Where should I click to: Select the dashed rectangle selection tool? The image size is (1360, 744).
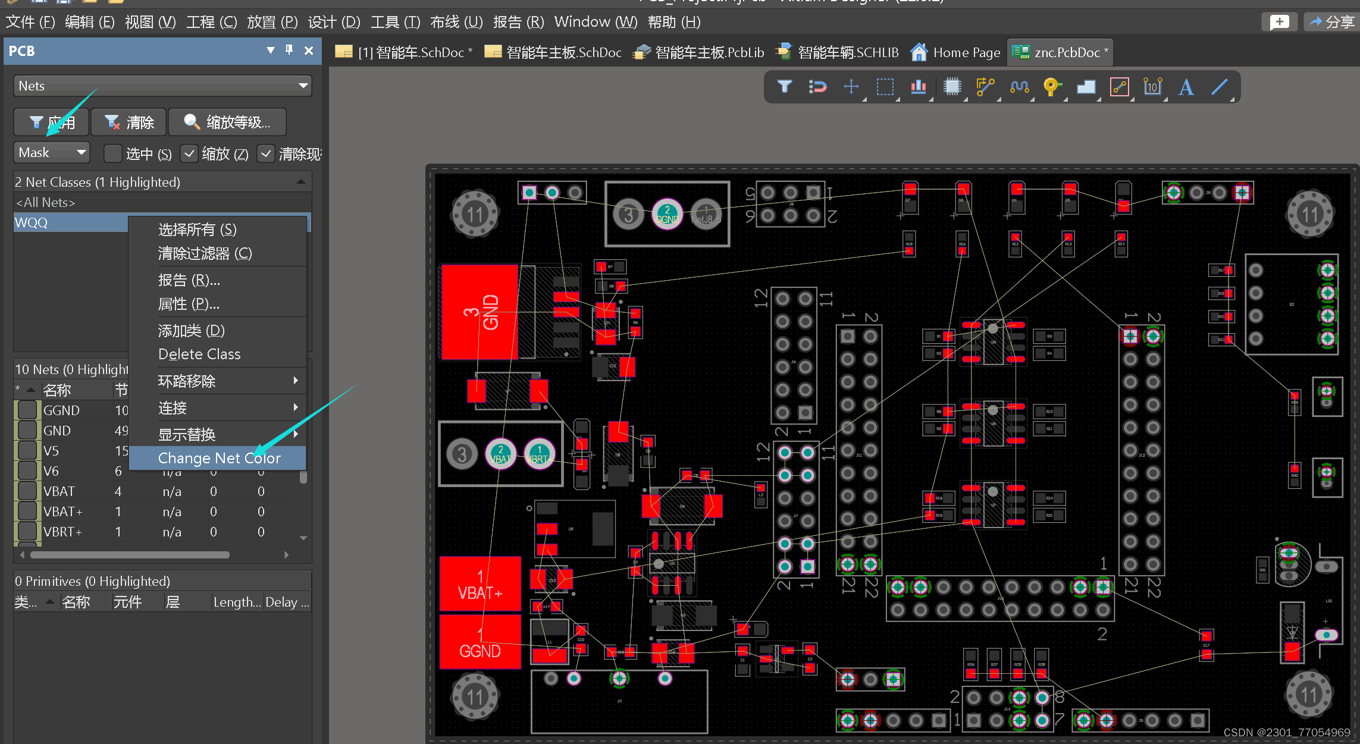tap(885, 87)
